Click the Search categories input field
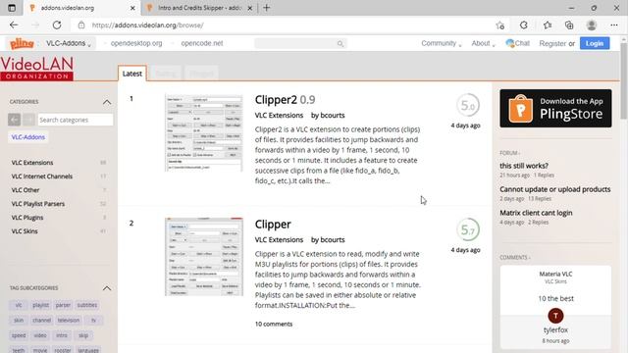 (x=76, y=120)
